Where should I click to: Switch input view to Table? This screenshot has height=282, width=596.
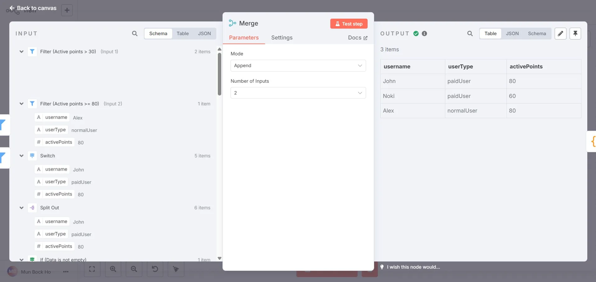(x=183, y=34)
